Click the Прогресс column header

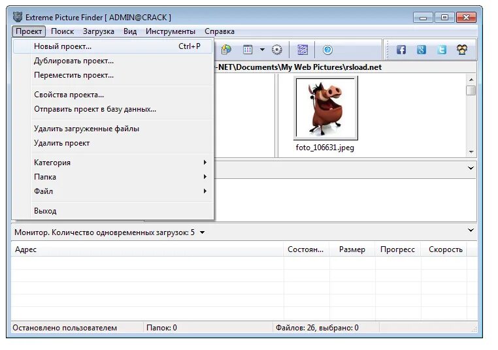397,249
